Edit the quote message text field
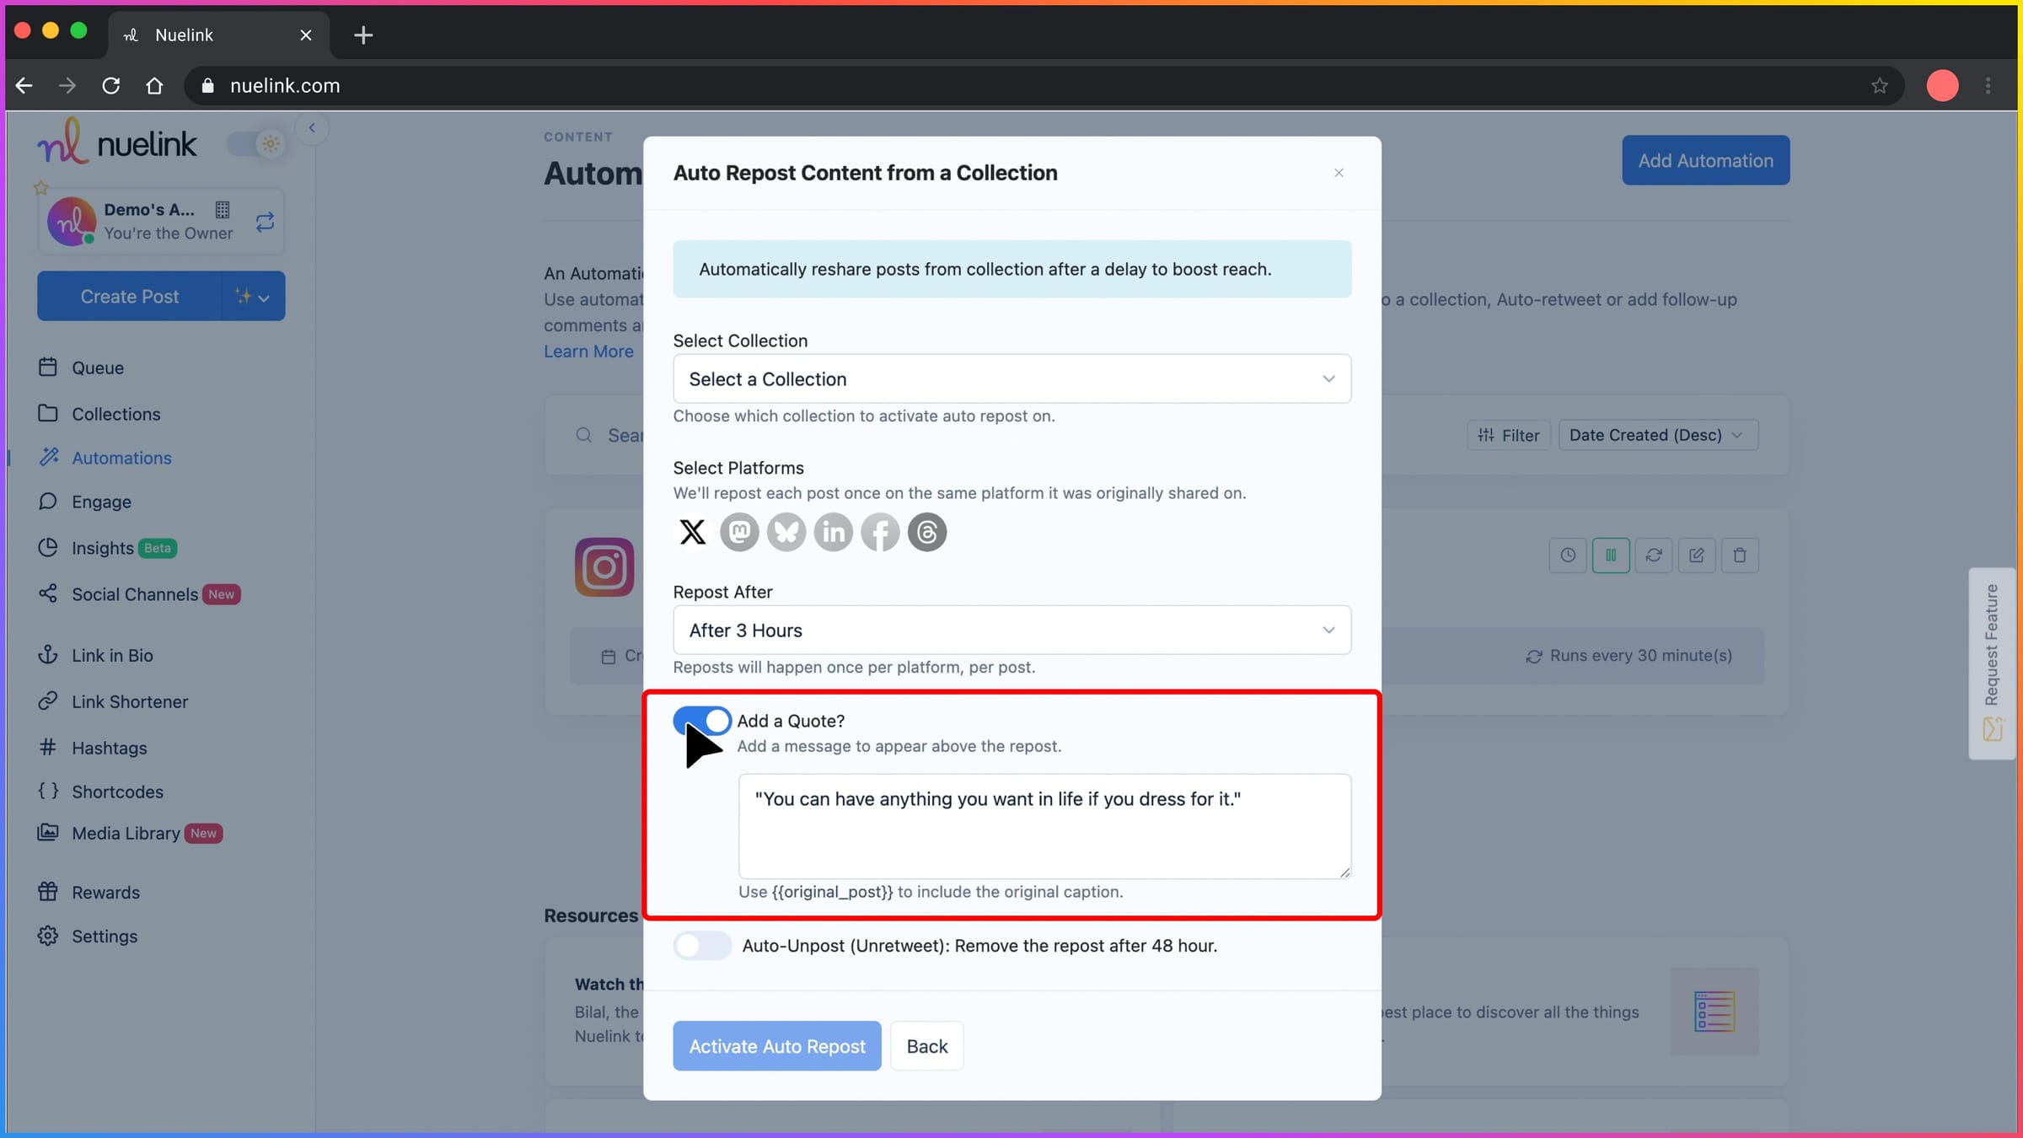Screen dimensions: 2023x1138 [x=1044, y=826]
